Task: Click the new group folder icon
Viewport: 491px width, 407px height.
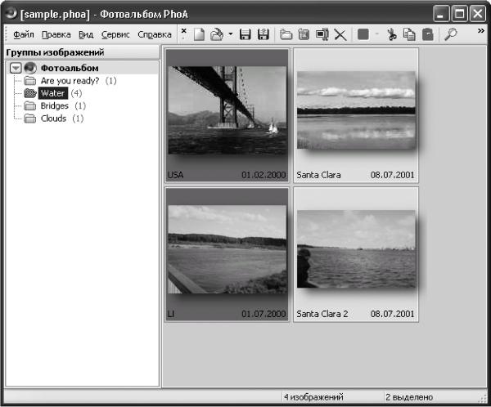Action: point(286,34)
